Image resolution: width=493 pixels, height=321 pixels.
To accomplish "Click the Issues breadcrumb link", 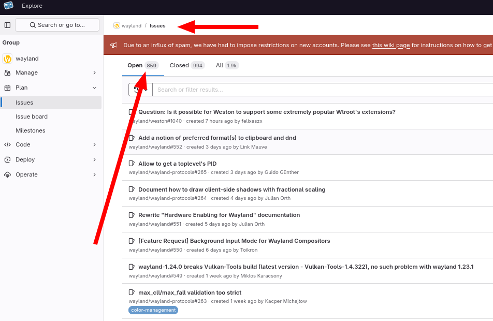I will click(157, 26).
